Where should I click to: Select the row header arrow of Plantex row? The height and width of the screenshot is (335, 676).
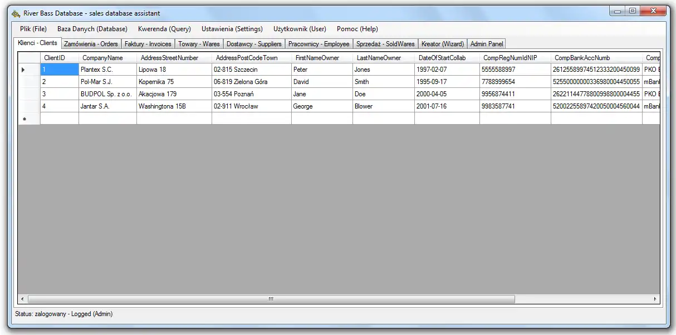(29, 70)
